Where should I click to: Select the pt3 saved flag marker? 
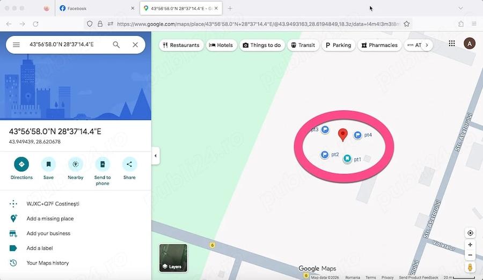pyautogui.click(x=325, y=130)
